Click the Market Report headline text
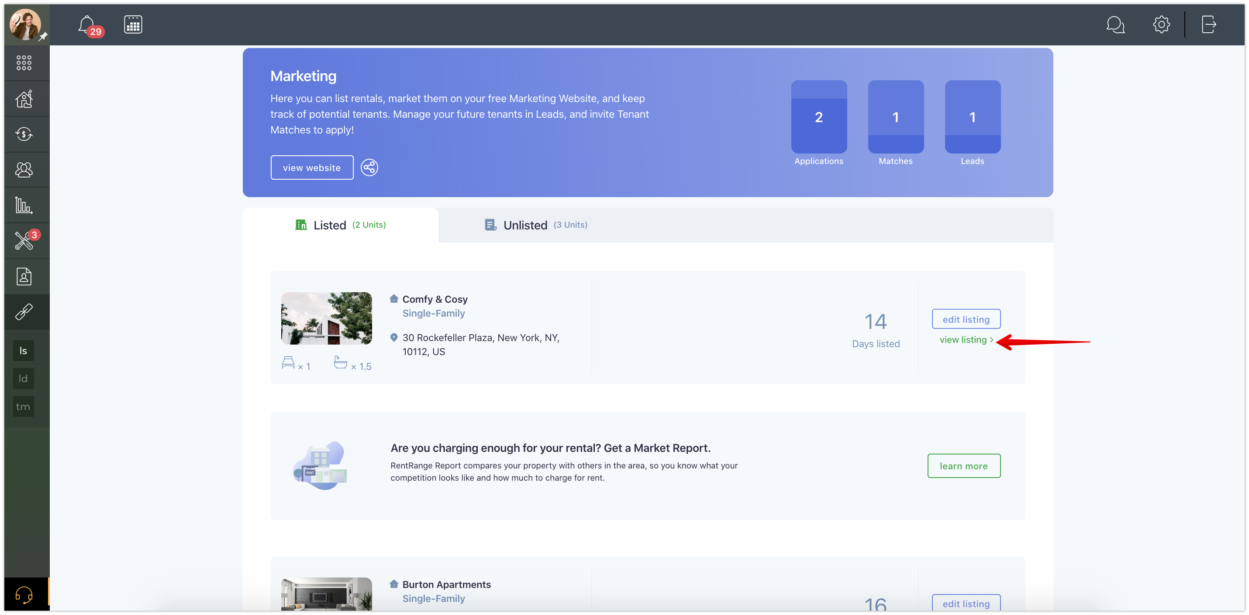 point(550,448)
